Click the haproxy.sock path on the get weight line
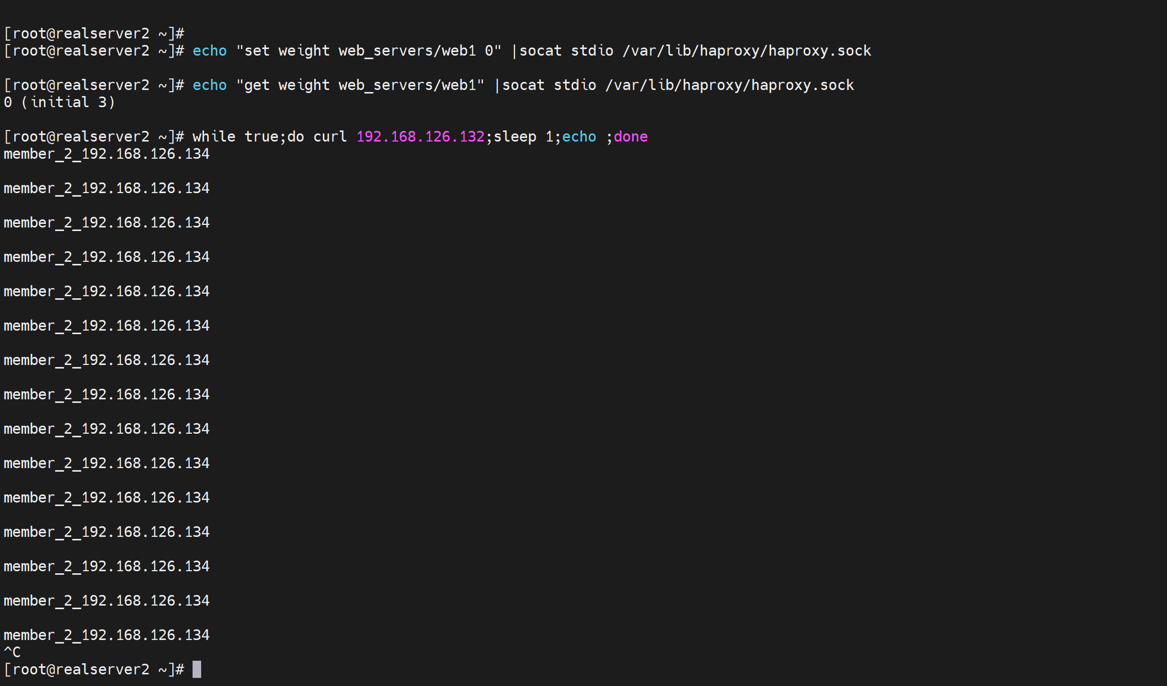Screen dimensions: 1167x686 coord(729,85)
